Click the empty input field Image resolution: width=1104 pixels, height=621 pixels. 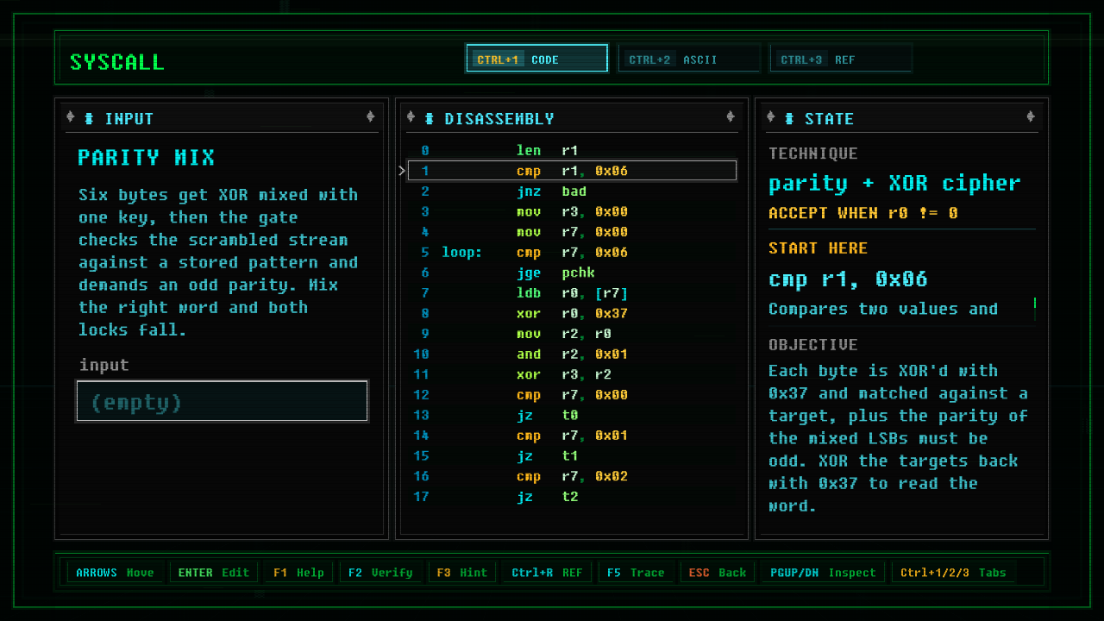[x=223, y=401]
